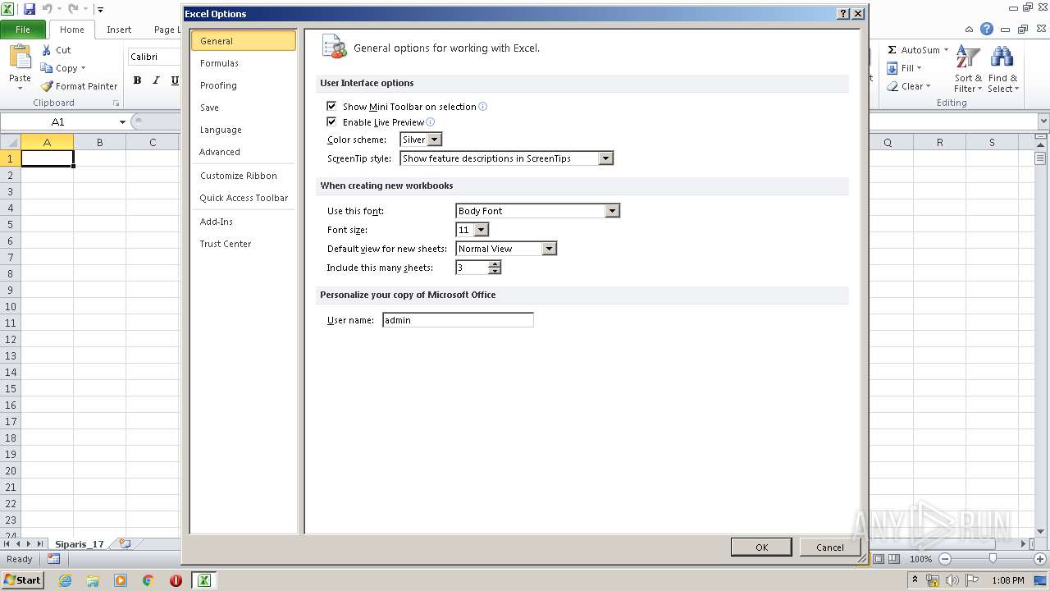Click the zoom in plus button
The width and height of the screenshot is (1050, 591).
point(1040,559)
